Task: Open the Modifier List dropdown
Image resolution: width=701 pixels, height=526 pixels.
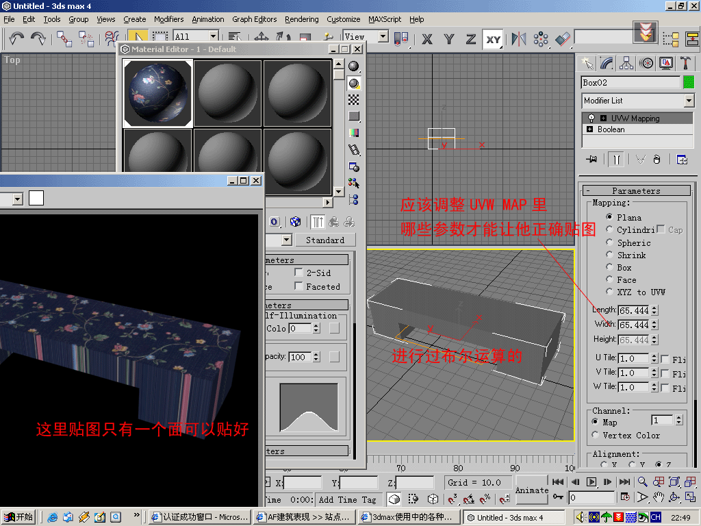Action: point(638,101)
